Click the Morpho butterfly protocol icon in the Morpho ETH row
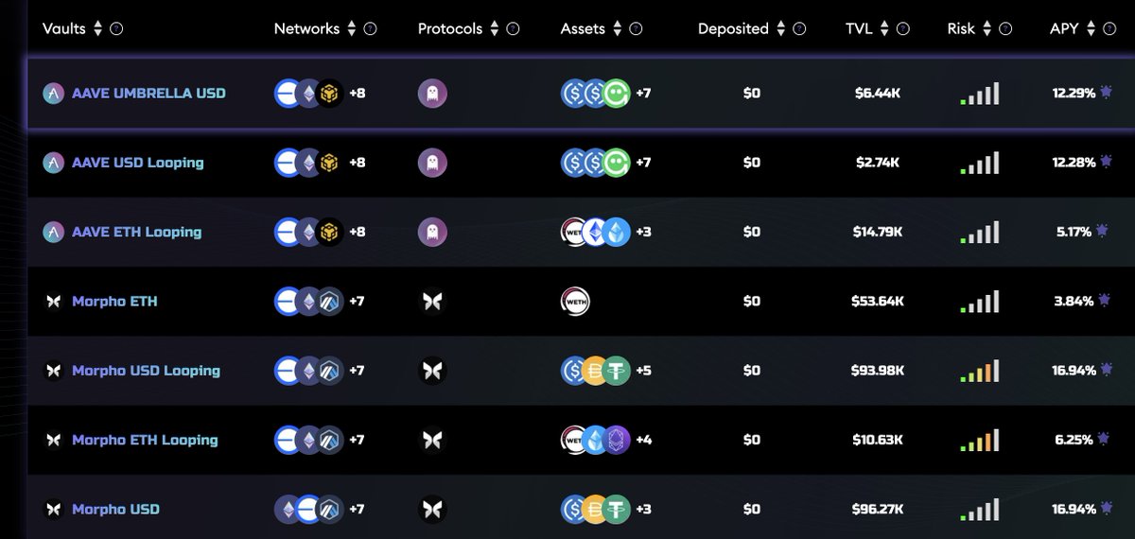This screenshot has width=1135, height=539. click(x=432, y=302)
